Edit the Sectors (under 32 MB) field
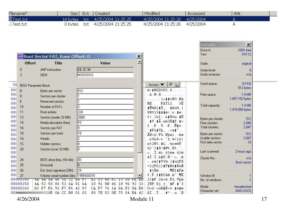The width and height of the screenshot is (284, 213). [105, 117]
